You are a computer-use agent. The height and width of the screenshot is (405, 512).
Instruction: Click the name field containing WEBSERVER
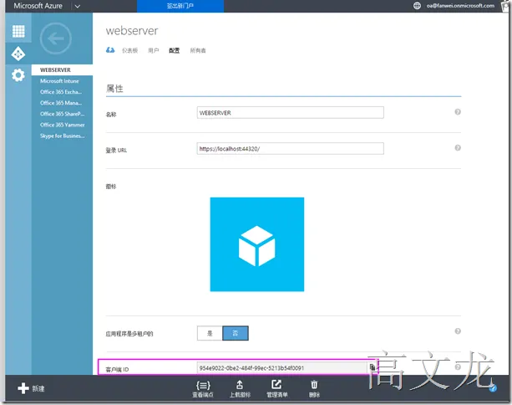click(x=291, y=112)
